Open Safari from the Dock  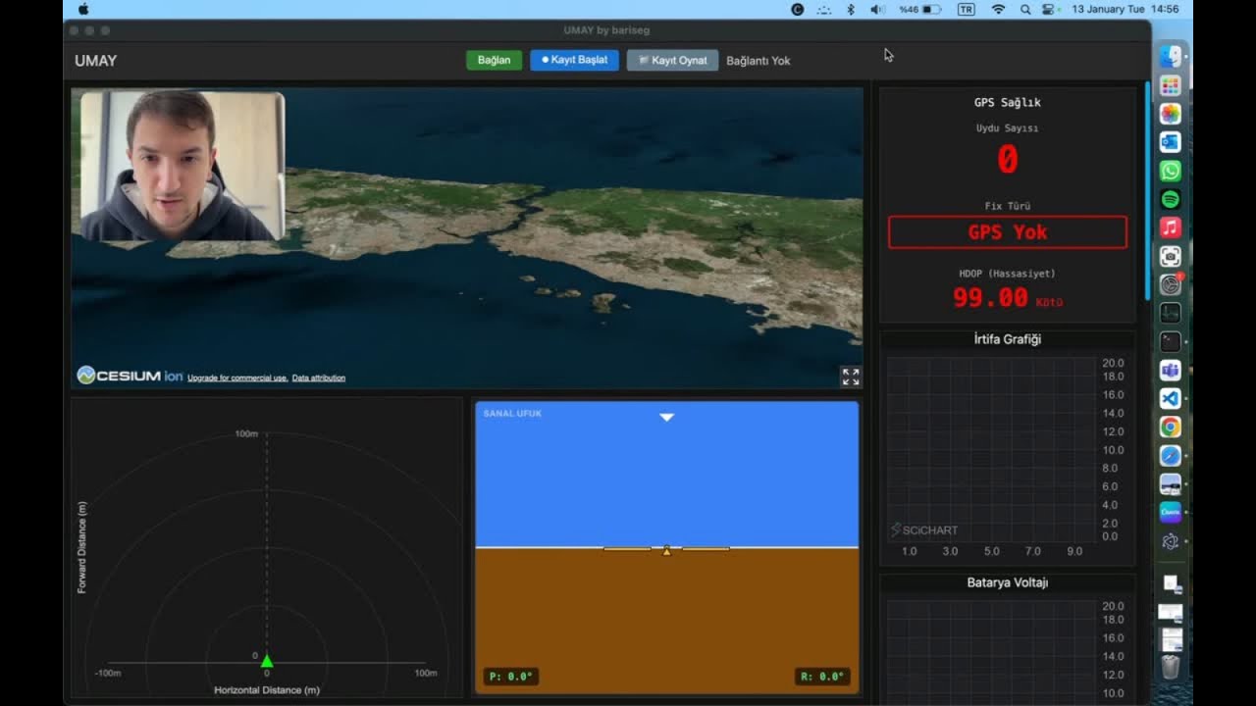pyautogui.click(x=1171, y=456)
